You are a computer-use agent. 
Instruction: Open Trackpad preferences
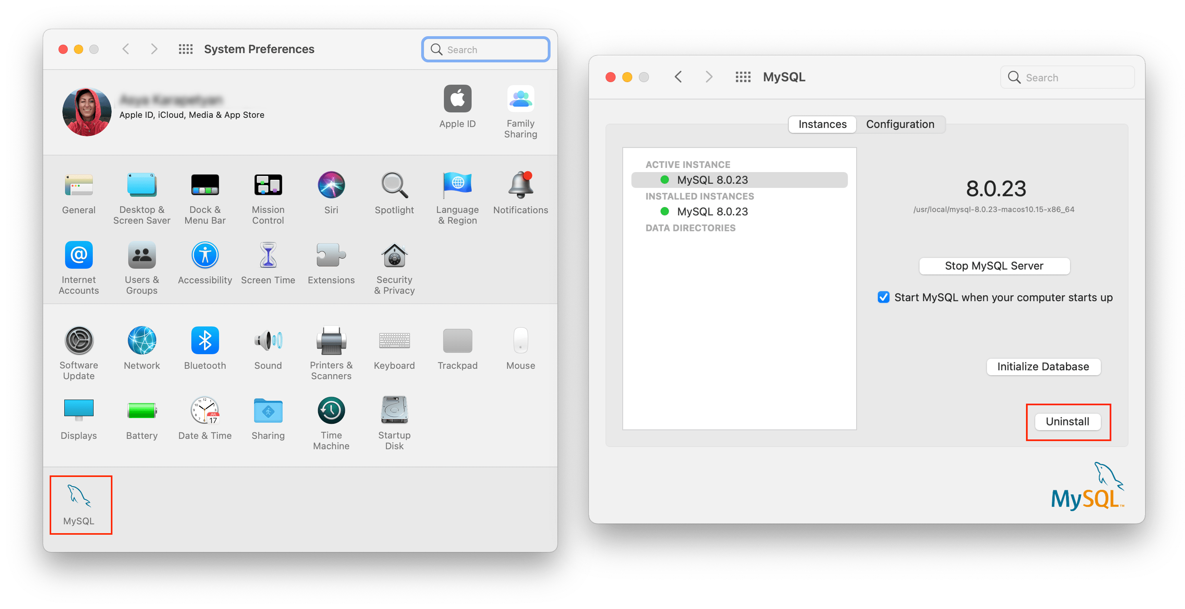click(457, 349)
